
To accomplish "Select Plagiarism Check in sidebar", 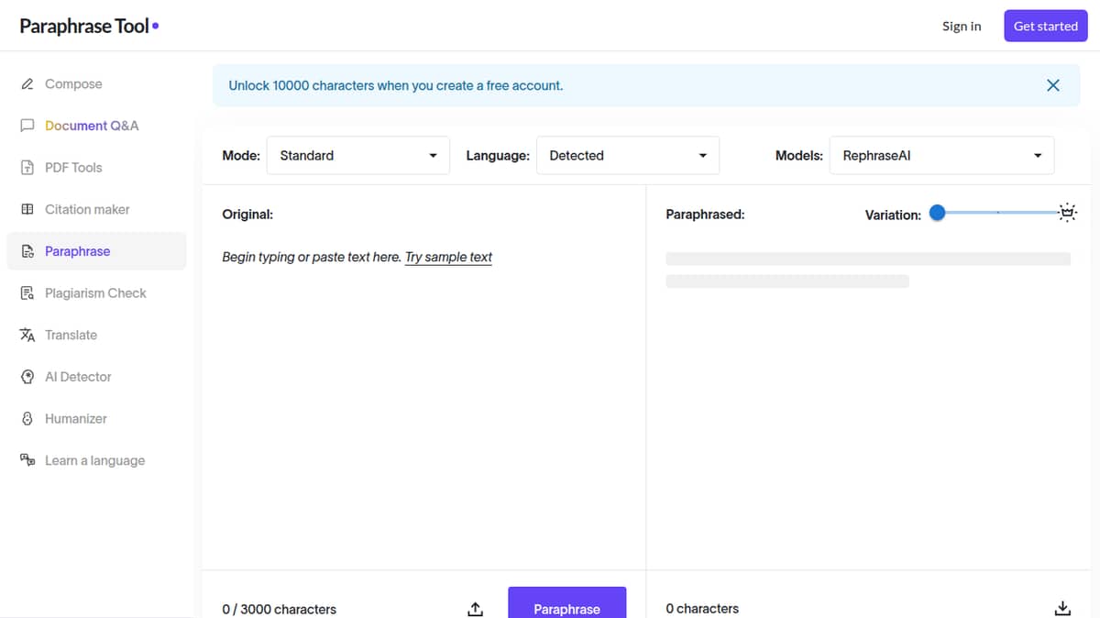I will (x=96, y=293).
